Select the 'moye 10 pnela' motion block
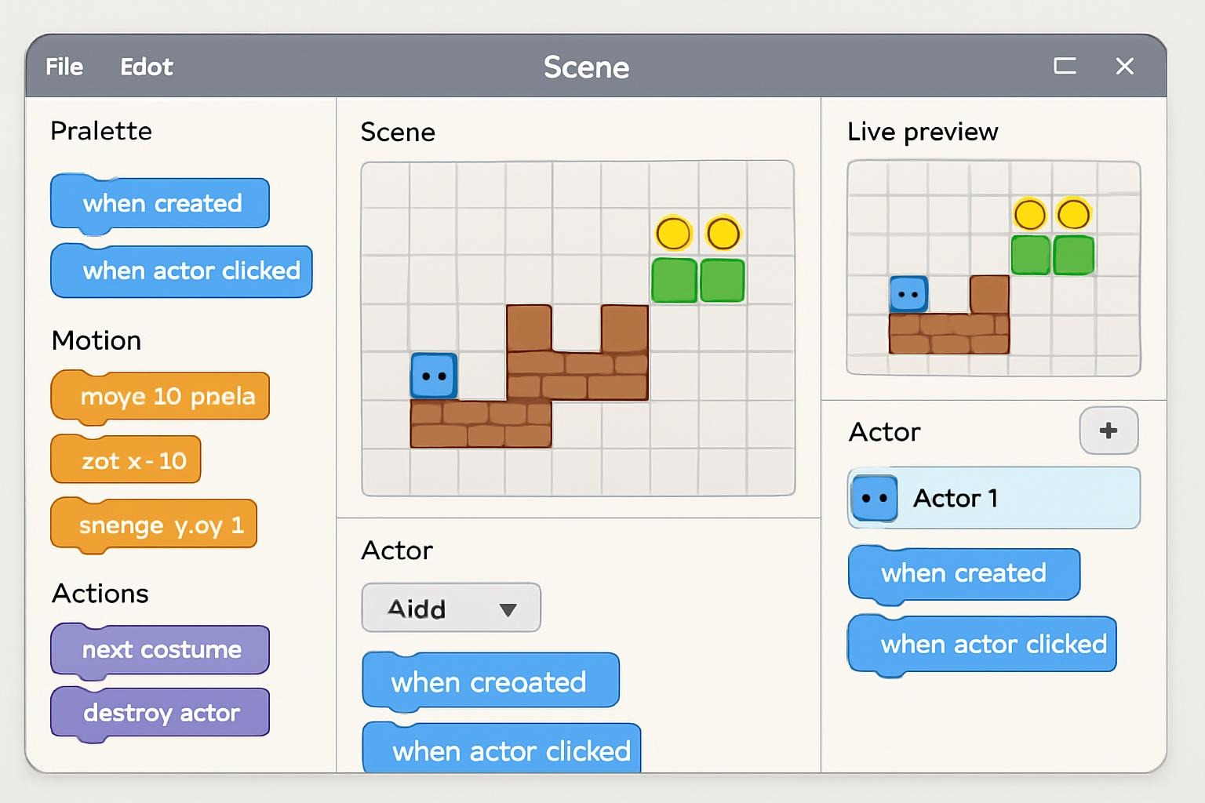1205x803 pixels. (x=161, y=397)
